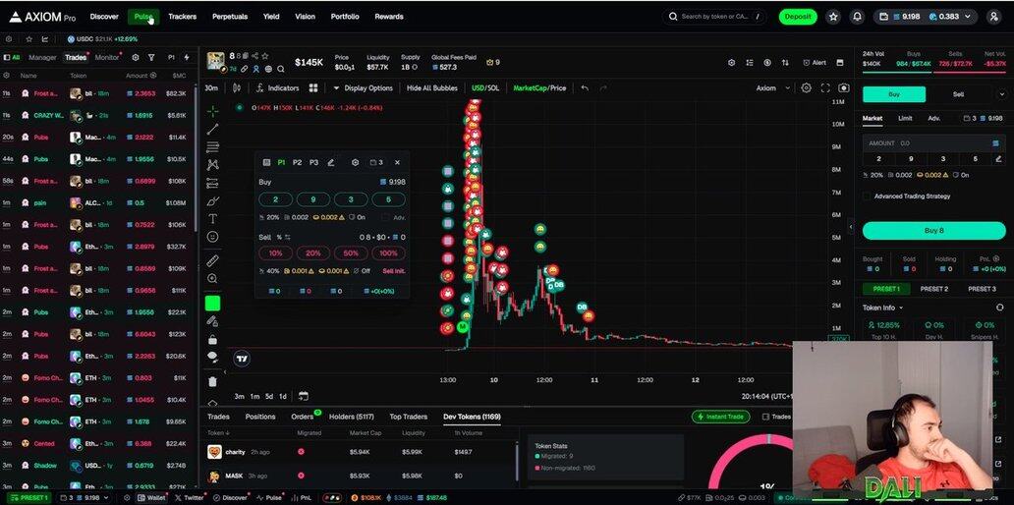
Task: Click the undo arrow on chart toolbar
Action: [x=586, y=87]
